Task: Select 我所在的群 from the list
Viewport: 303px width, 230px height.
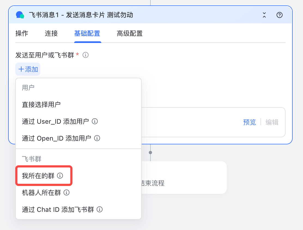Action: (78, 176)
